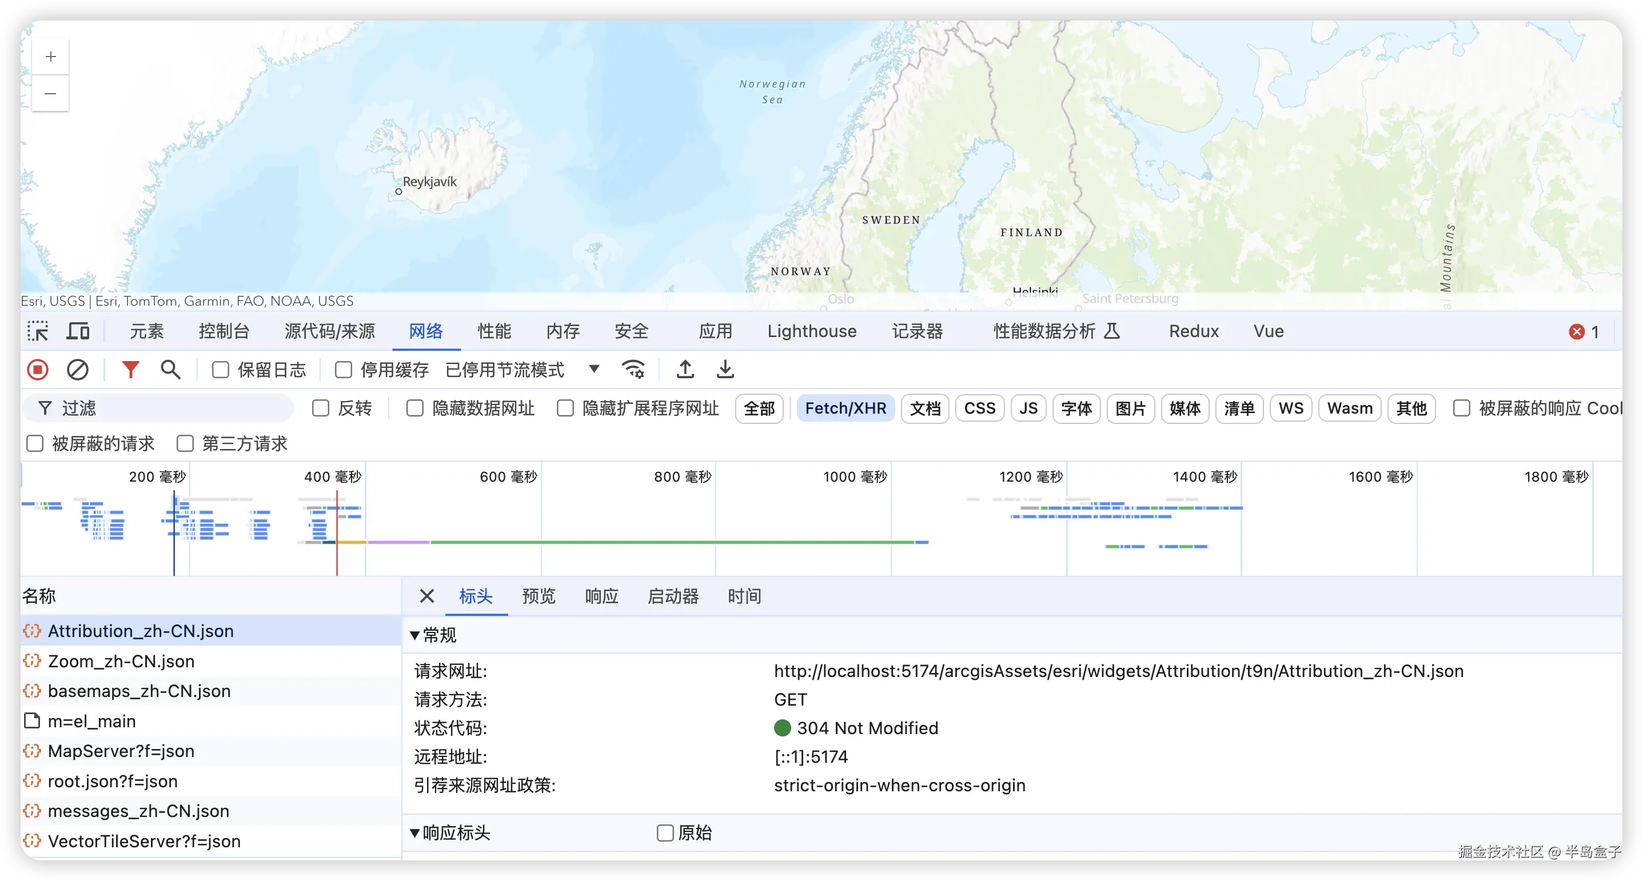The image size is (1643, 881).
Task: Open the throttling mode dropdown arrow
Action: [594, 369]
